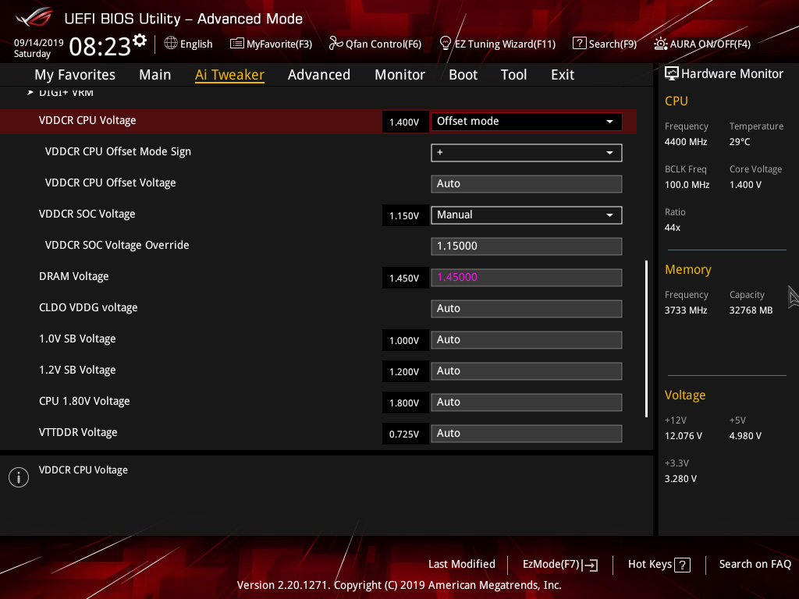Click the VDDCR CPU Offset Voltage field
This screenshot has width=799, height=599.
527,184
